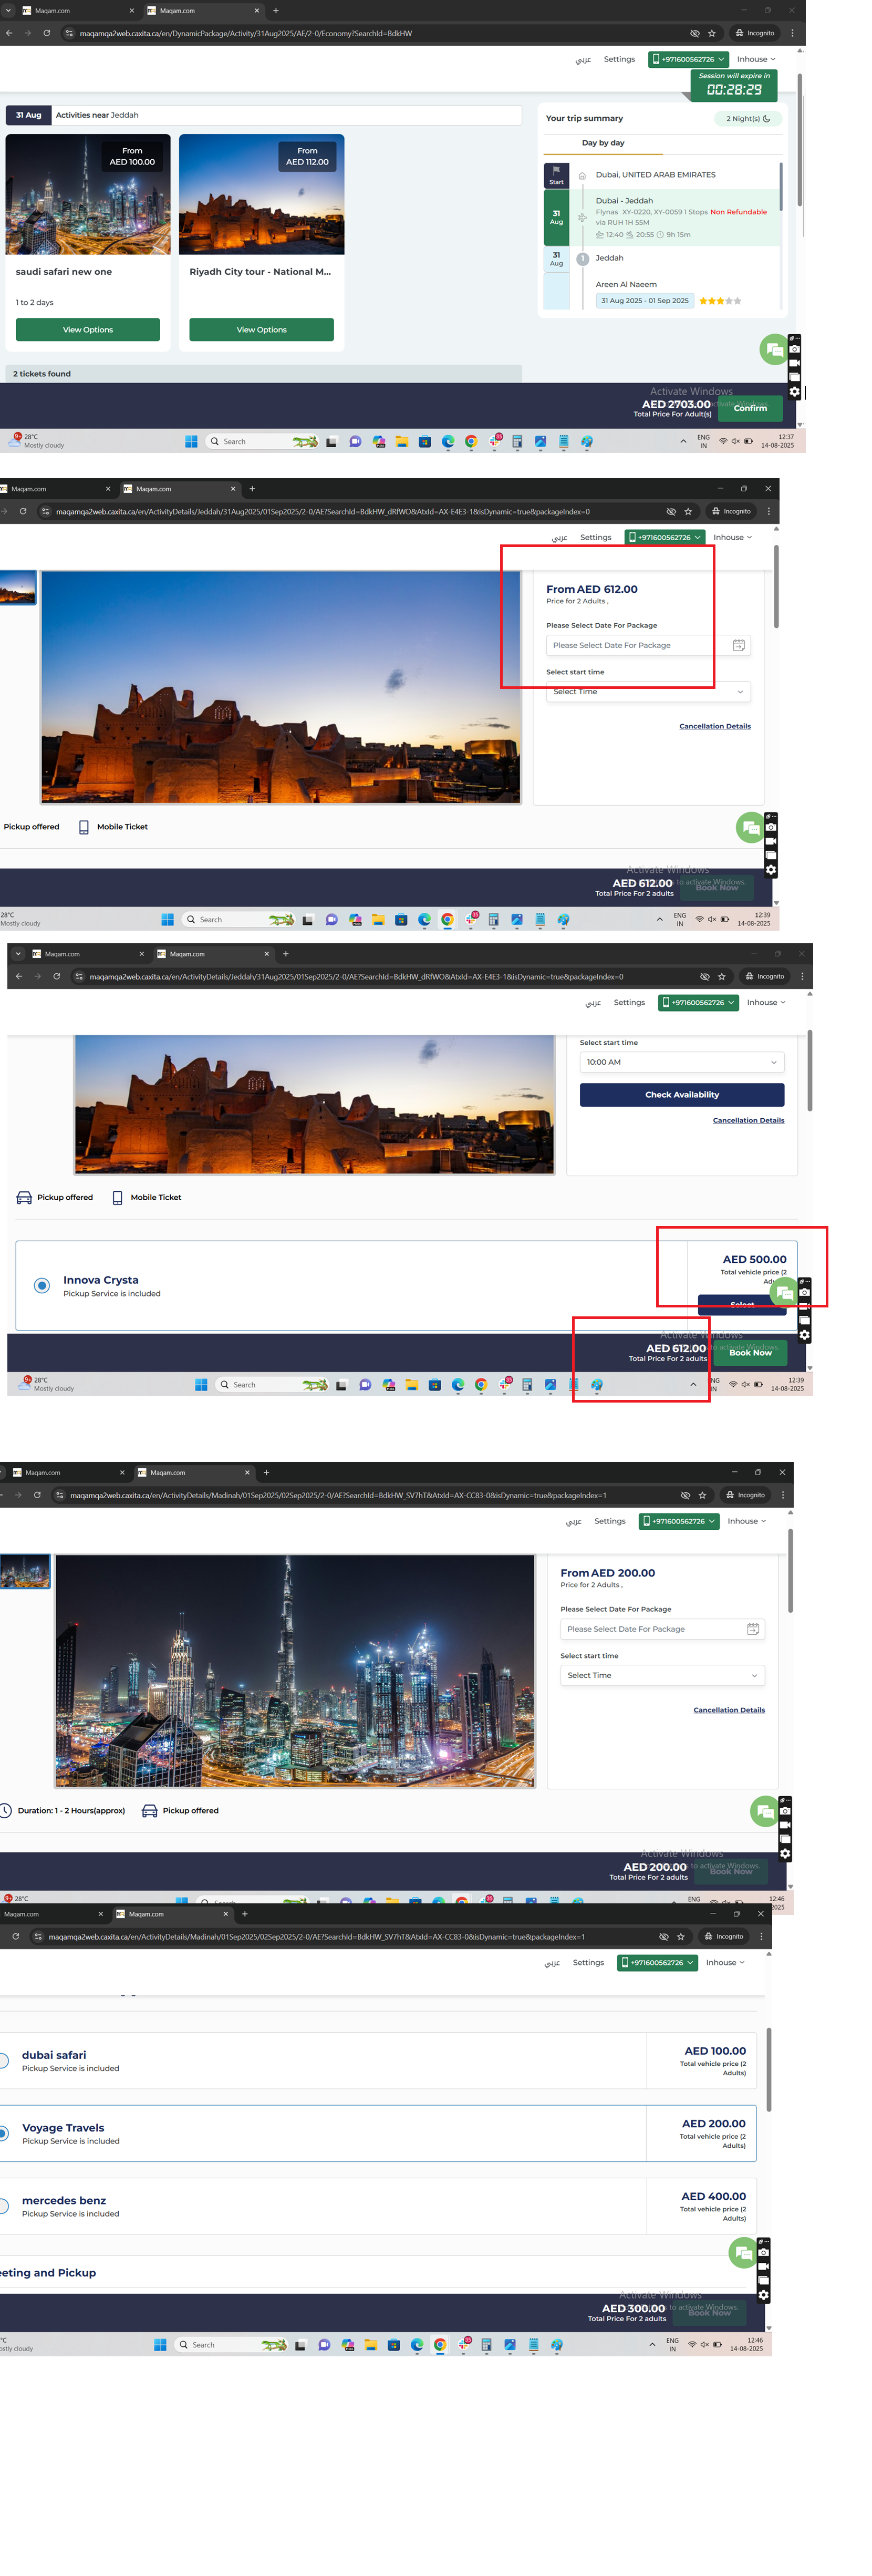Expand Select Time dropdown under From AED 200.00

[661, 1675]
